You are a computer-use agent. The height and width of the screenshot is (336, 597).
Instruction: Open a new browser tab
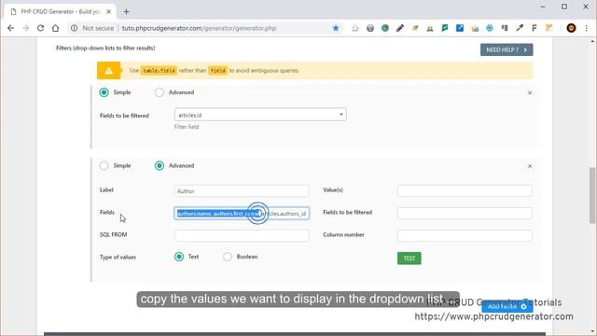coord(127,12)
